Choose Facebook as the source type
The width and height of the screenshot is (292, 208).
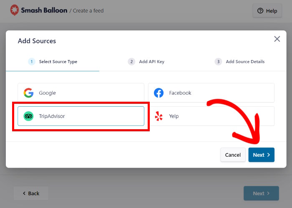pos(211,93)
